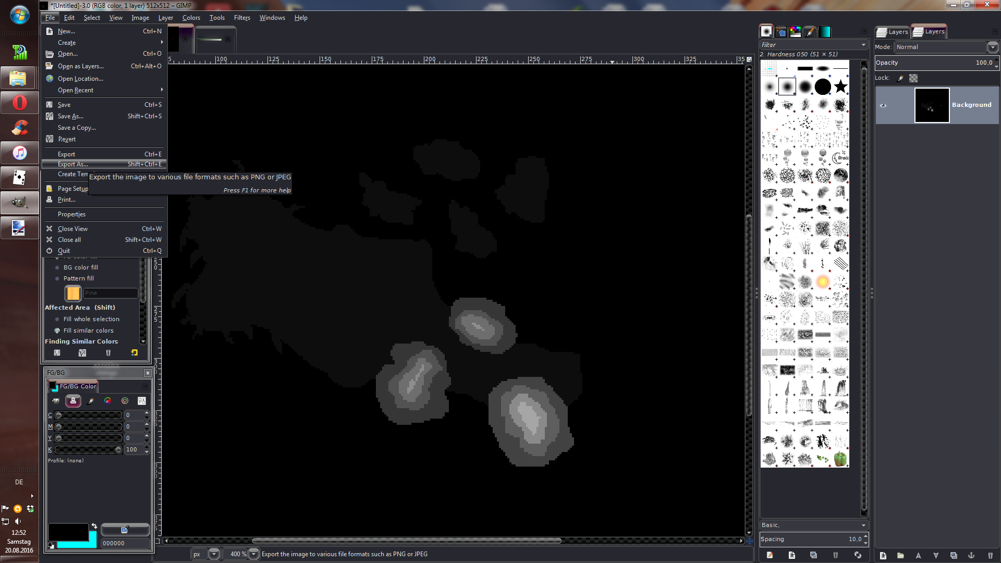This screenshot has width=1001, height=563.
Task: Click the foreground color swatch
Action: (x=68, y=532)
